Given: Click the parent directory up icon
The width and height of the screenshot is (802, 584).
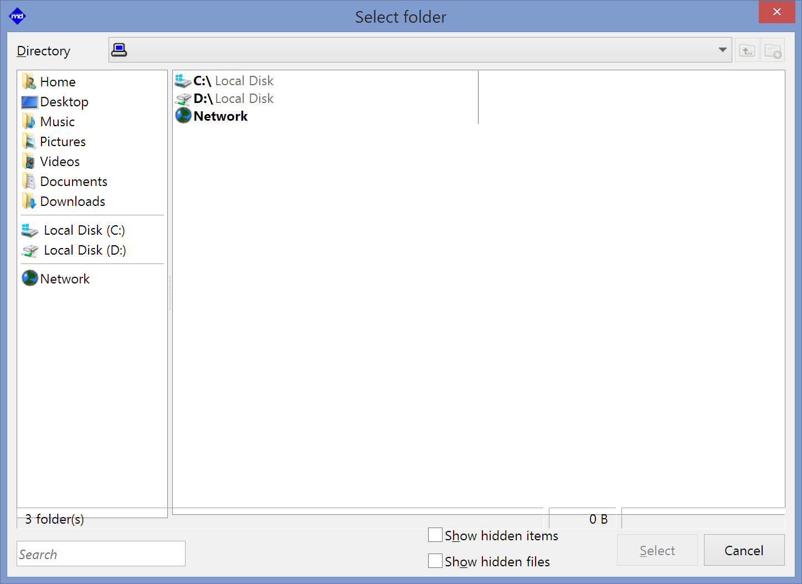Looking at the screenshot, I should click(747, 51).
